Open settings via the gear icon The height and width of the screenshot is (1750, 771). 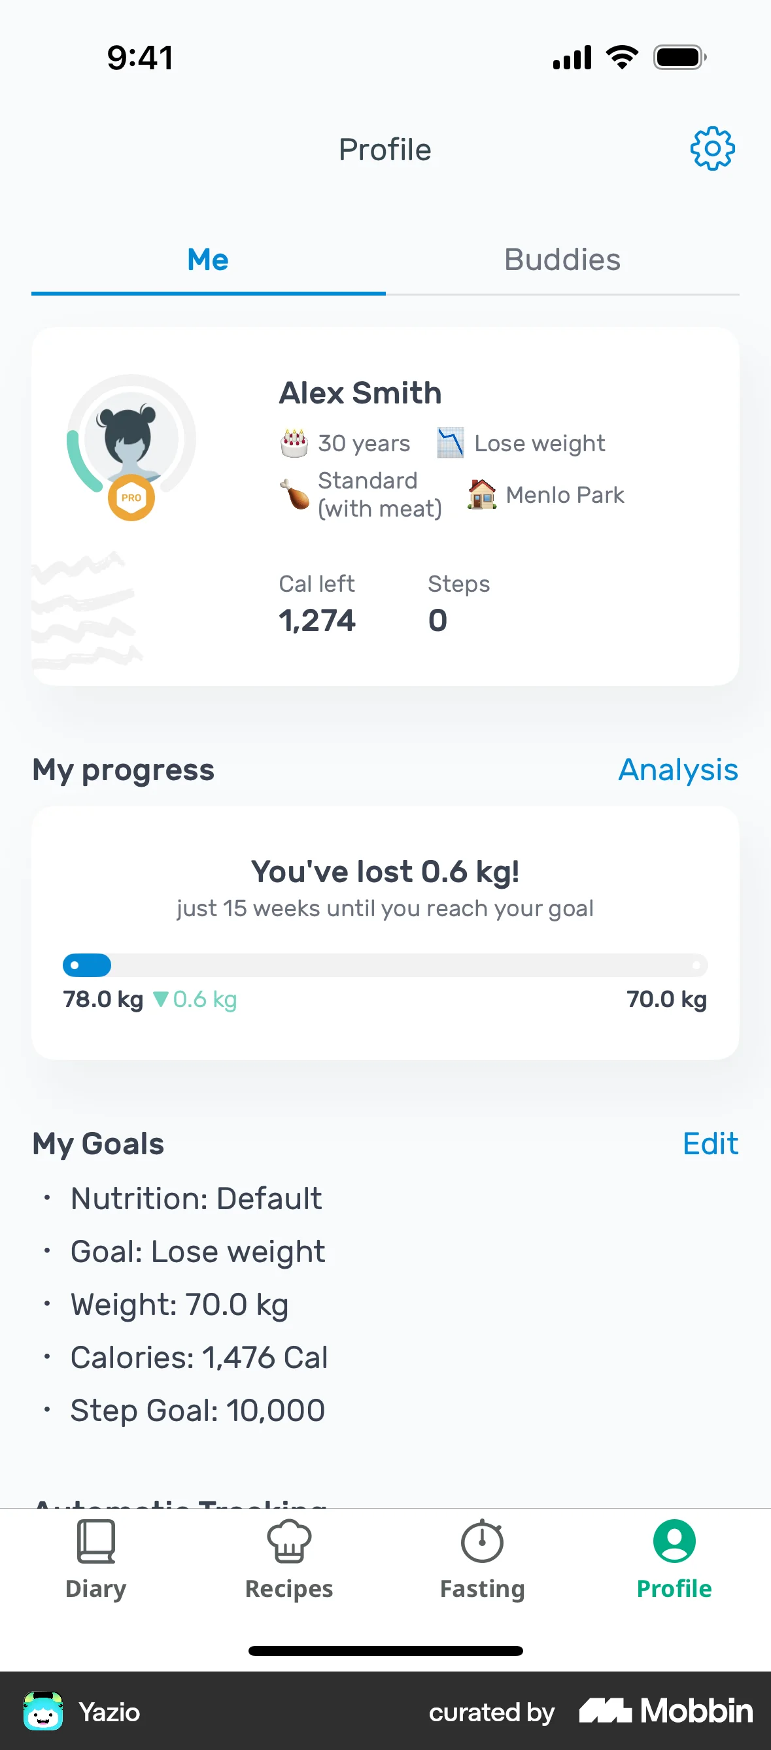[x=712, y=149]
